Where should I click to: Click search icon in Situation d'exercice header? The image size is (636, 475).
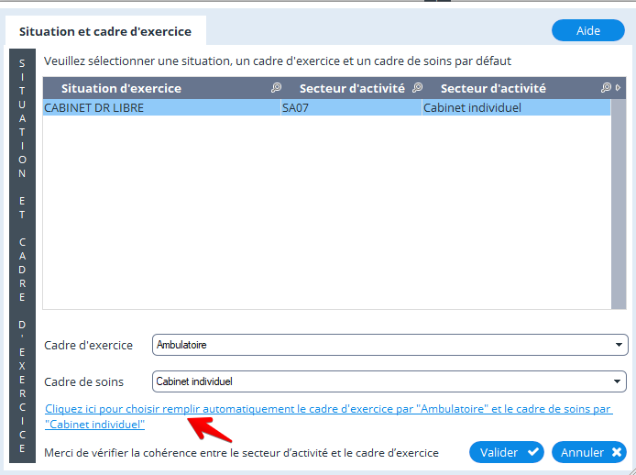pyautogui.click(x=276, y=88)
